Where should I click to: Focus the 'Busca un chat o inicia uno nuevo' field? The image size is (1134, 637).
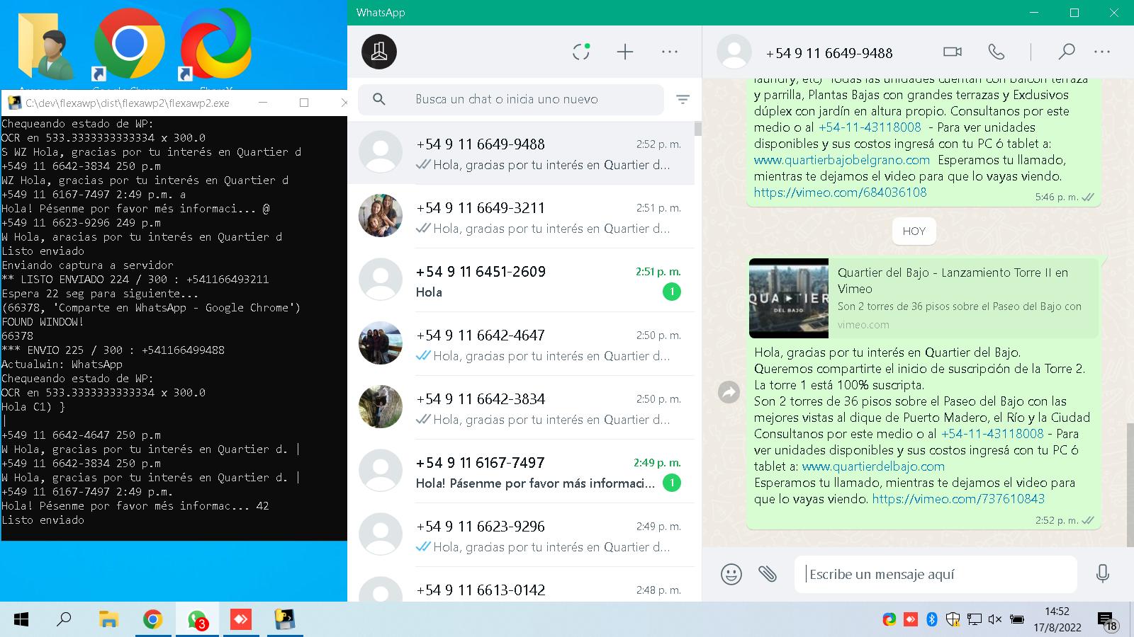pyautogui.click(x=511, y=100)
